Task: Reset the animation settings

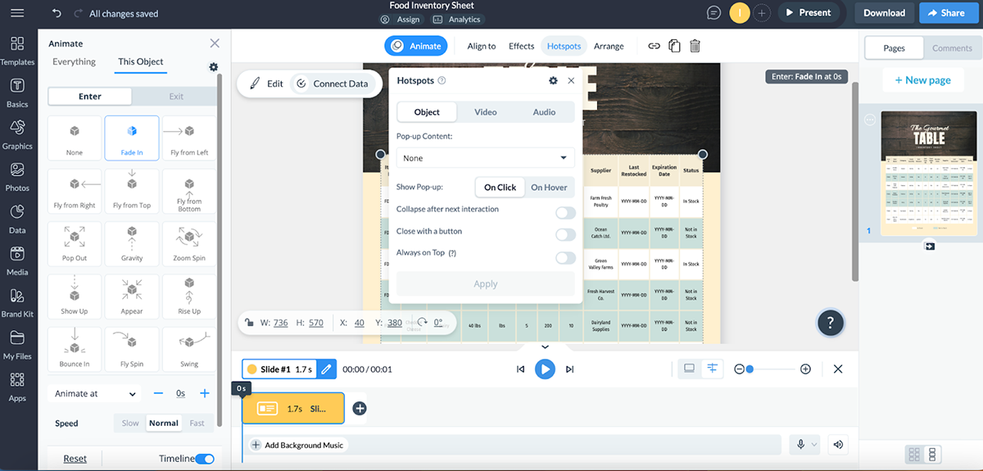Action: 75,459
